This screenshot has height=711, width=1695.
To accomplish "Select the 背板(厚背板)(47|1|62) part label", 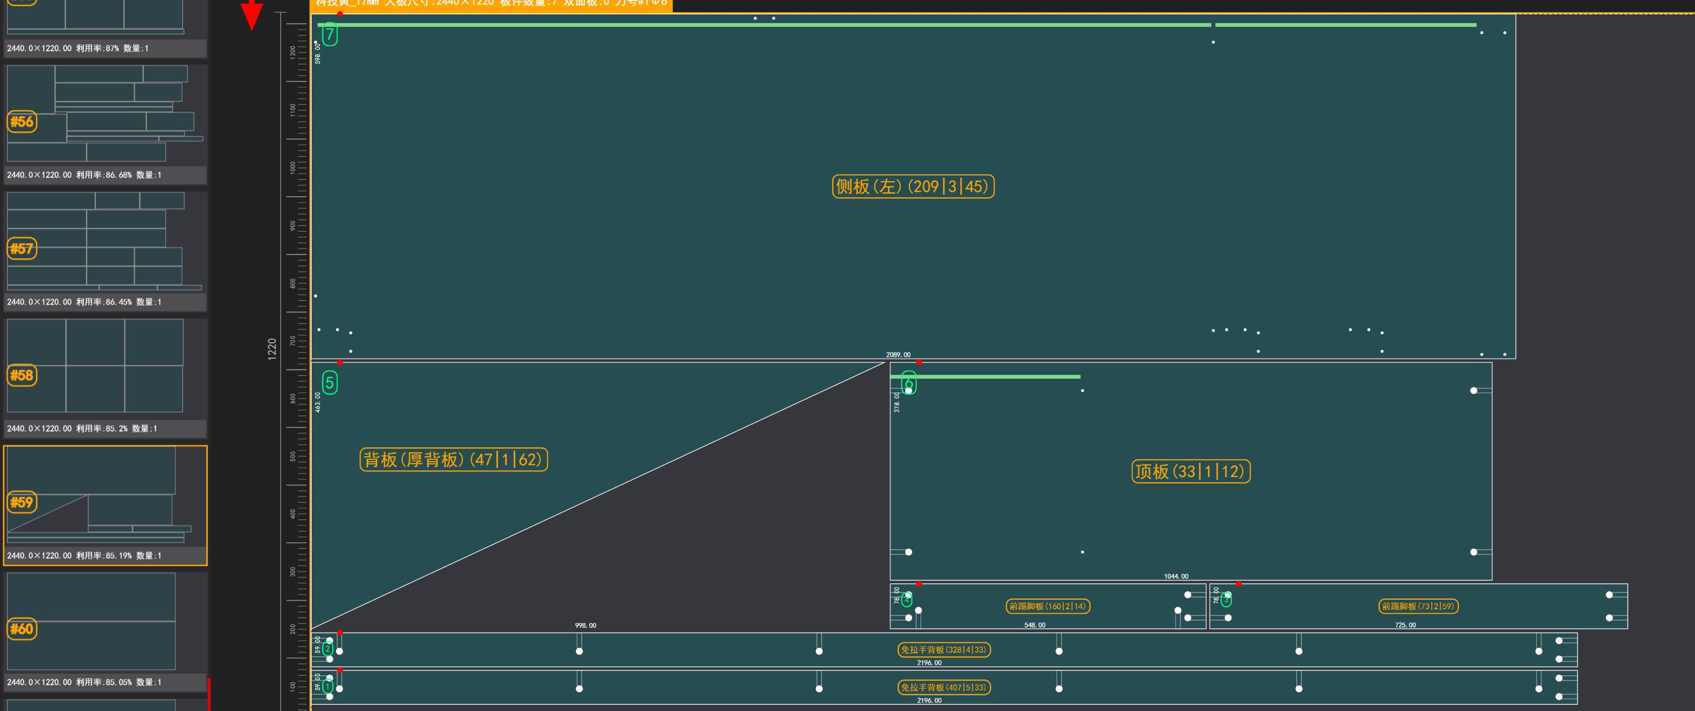I will (x=453, y=459).
